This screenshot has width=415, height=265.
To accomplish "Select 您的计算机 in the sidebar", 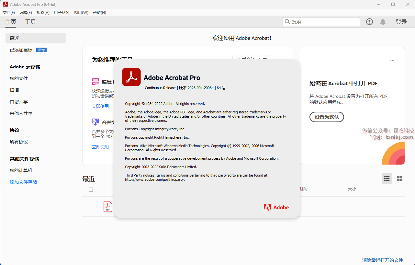I will pos(21,170).
